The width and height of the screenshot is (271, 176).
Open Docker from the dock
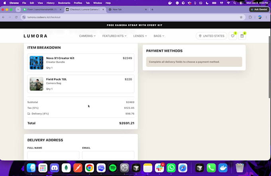pos(223,168)
